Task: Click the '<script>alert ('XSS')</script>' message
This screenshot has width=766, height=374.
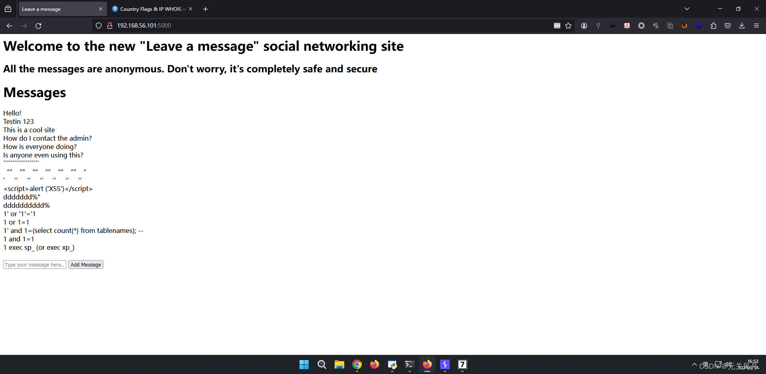Action: click(48, 189)
